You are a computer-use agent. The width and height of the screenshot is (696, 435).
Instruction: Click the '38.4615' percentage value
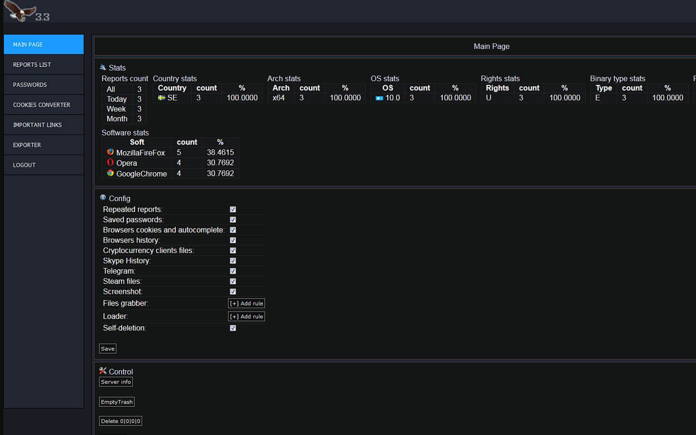[x=220, y=152]
